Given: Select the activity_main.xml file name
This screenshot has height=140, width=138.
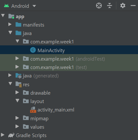Looking at the screenshot, I should [56, 110].
